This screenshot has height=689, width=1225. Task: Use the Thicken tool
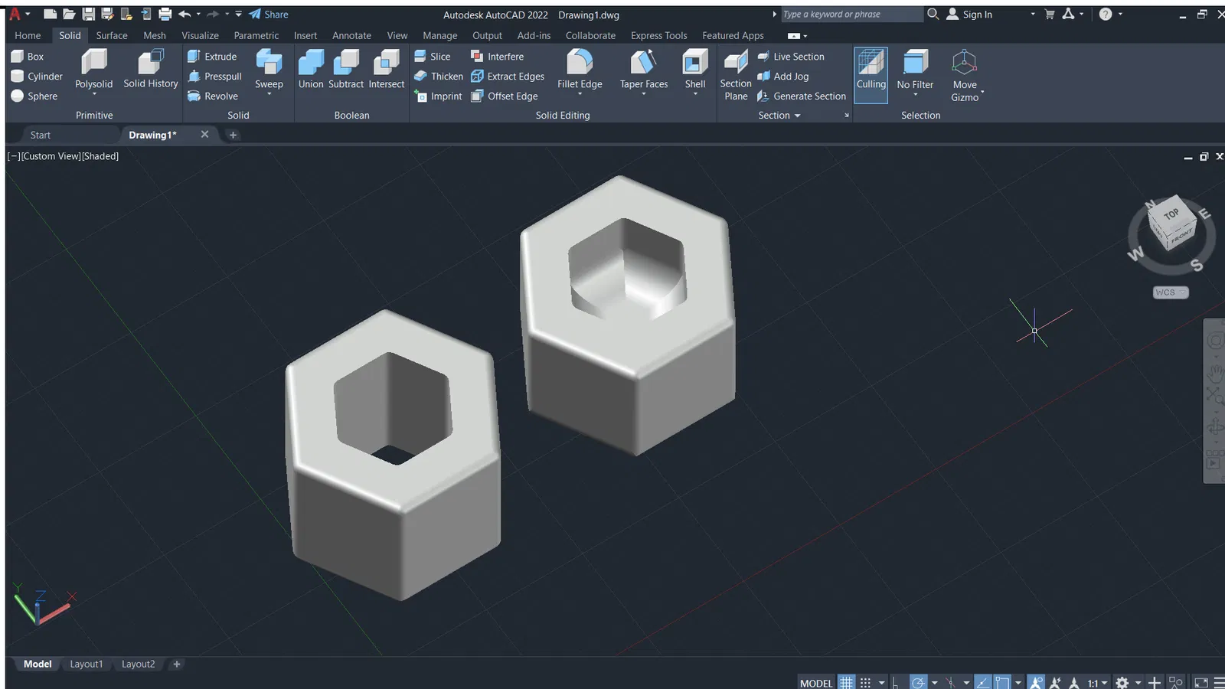pos(439,77)
